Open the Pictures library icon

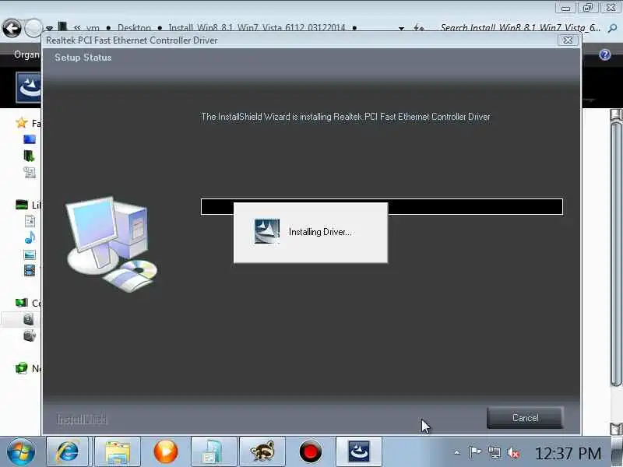[30, 255]
